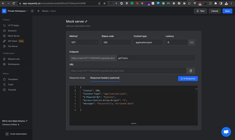The width and height of the screenshot is (235, 140).
Task: Click the private workspace lock icon
Action: click(x=4, y=11)
